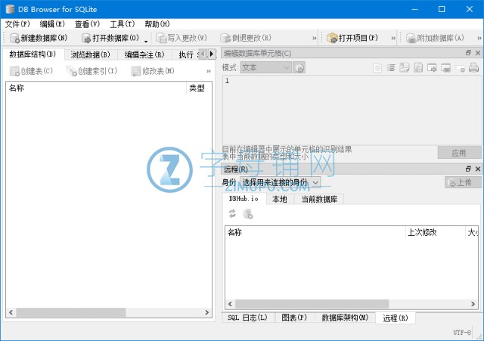Open the 编辑 menu
The width and height of the screenshot is (484, 341).
pos(52,24)
